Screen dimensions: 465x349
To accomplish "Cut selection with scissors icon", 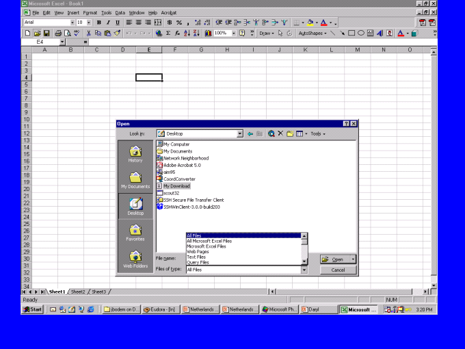I will (x=89, y=34).
